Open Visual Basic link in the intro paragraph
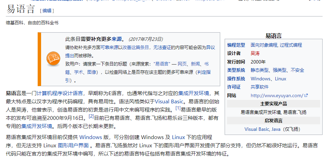Screen dimensions: 326x160 pos(169,102)
